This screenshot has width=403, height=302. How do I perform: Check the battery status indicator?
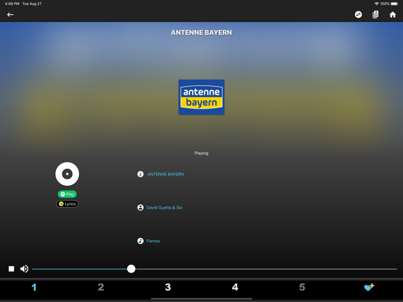(x=394, y=3)
